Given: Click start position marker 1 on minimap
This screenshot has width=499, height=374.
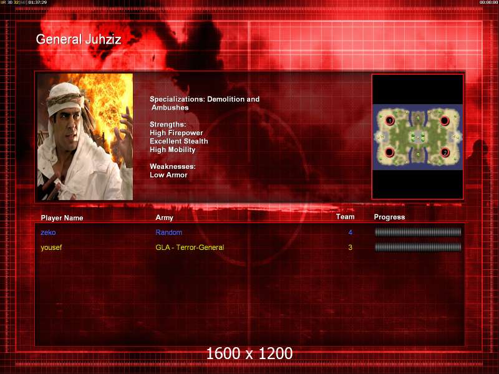Looking at the screenshot, I should pyautogui.click(x=390, y=120).
